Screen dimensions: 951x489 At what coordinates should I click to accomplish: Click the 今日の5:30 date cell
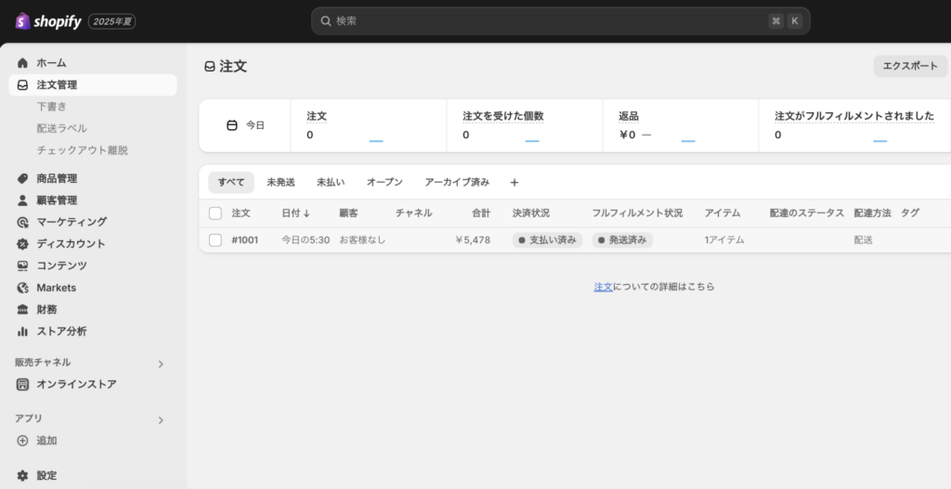point(306,240)
